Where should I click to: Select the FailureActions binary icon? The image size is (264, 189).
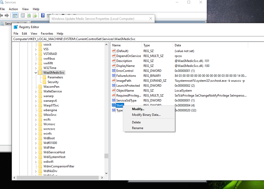(114, 75)
